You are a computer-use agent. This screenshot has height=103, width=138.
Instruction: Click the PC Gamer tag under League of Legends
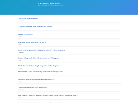tap(20, 60)
